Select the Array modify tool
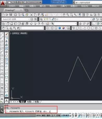This screenshot has width=102, height=119. coord(7,48)
